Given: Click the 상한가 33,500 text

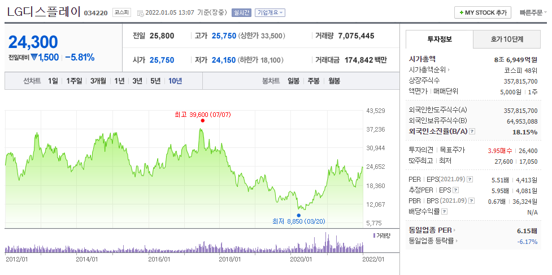Looking at the screenshot, I should pos(262,36).
